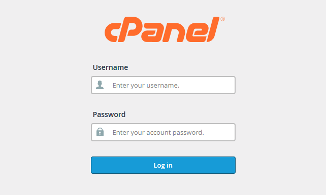Click the user silhouette icon
Screen dimensions: 326x195
click(x=100, y=85)
